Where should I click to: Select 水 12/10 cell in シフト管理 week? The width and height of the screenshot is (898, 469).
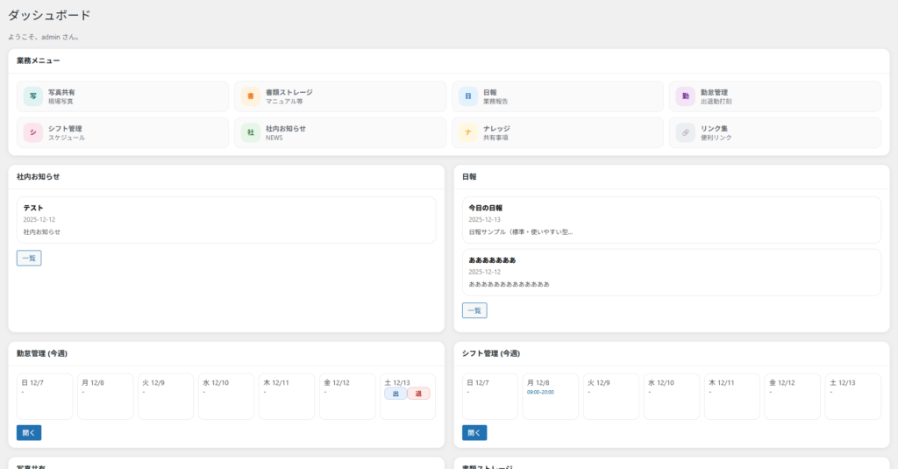(671, 396)
